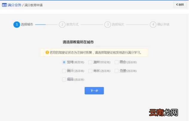
Task: Click the 满分业务 list icon in breadcrumb
Action: 4,5
